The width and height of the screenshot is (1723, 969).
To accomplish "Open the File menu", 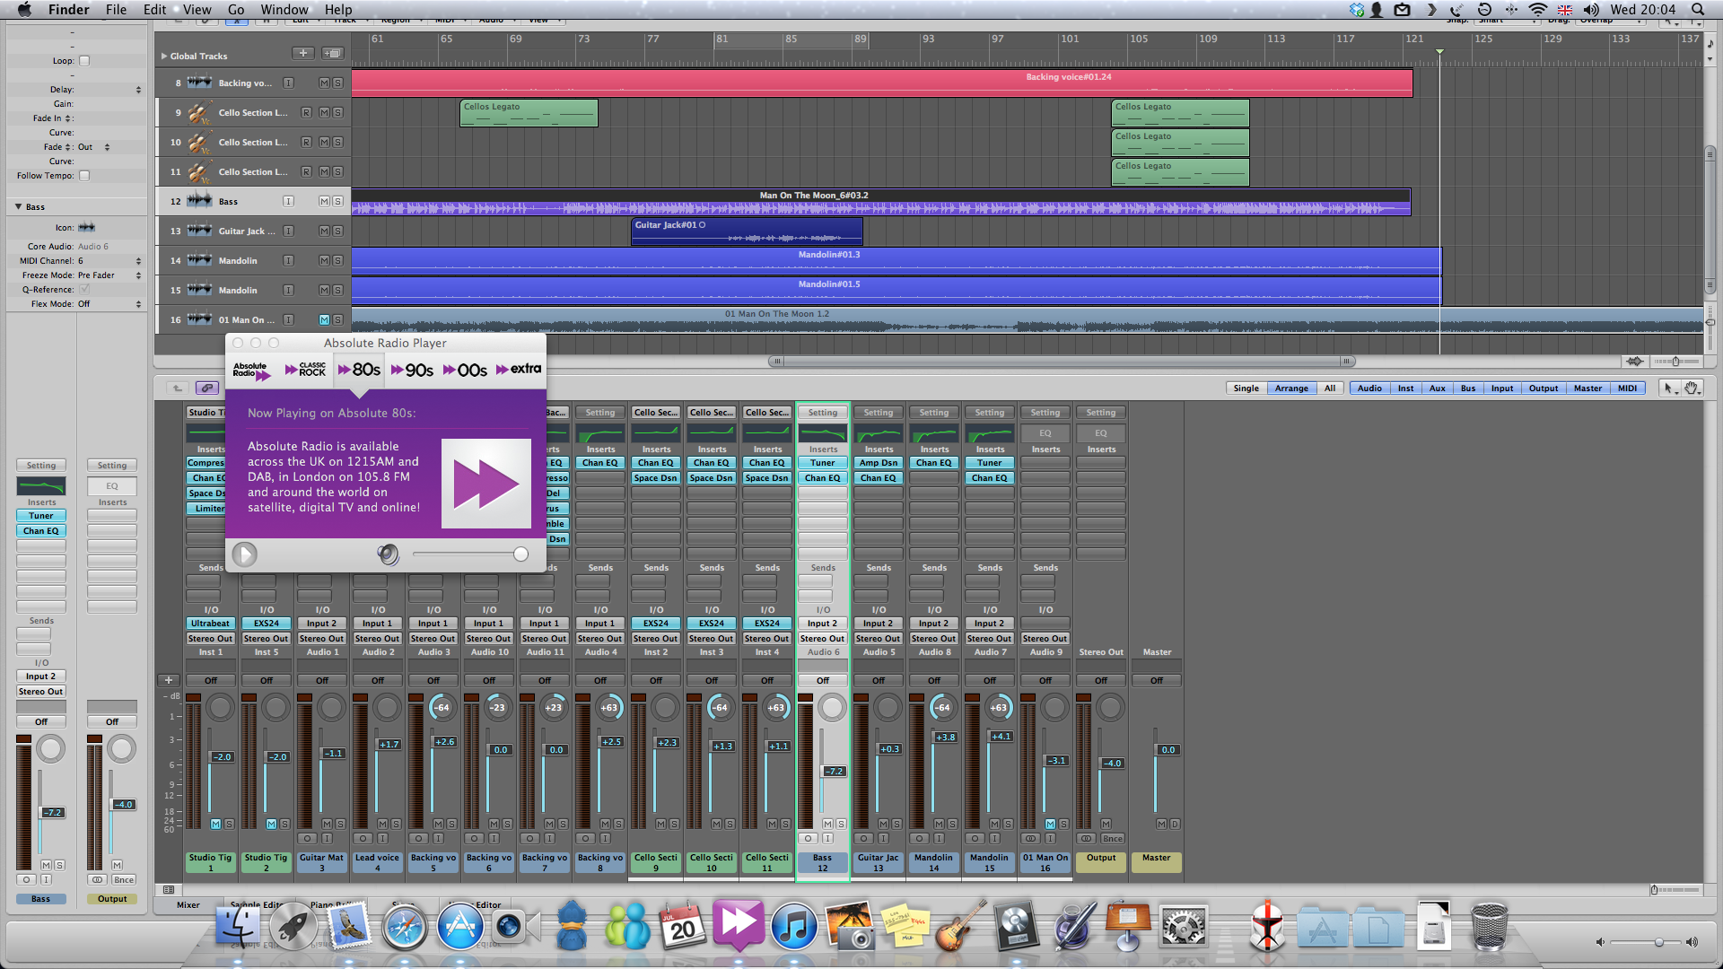I will click(116, 10).
